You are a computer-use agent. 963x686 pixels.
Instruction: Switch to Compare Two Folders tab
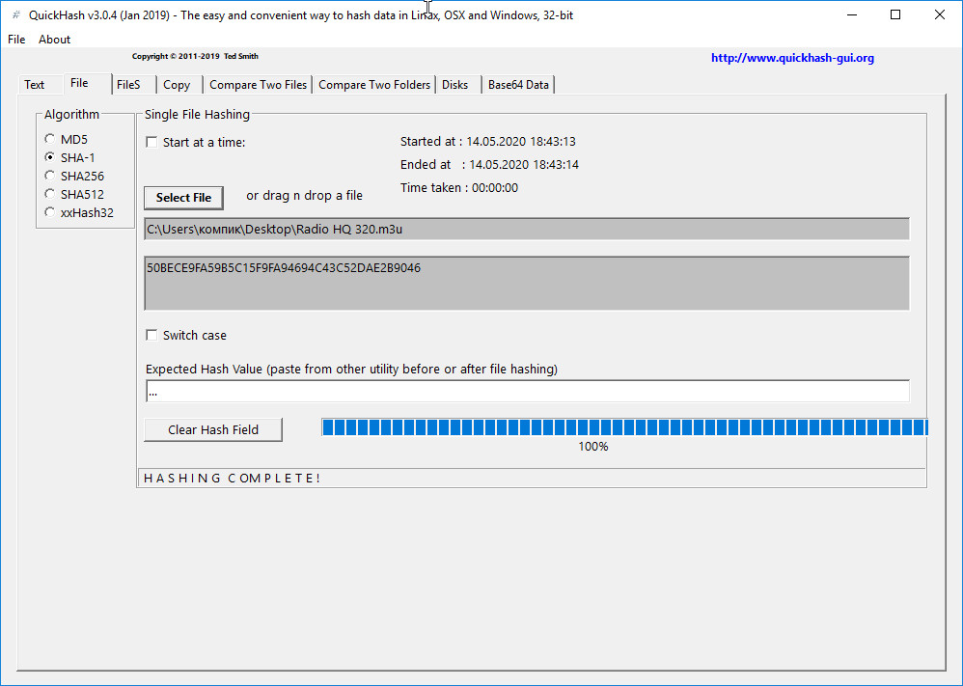coord(374,85)
